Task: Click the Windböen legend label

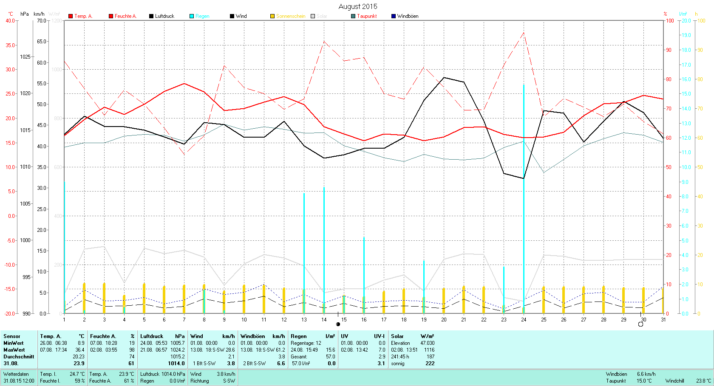Action: [x=408, y=16]
